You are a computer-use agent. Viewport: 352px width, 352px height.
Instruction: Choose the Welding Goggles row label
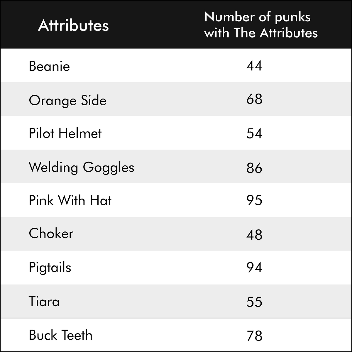click(x=81, y=167)
